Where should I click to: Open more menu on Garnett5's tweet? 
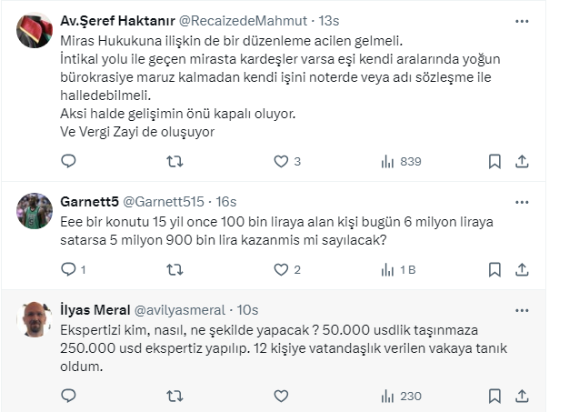(521, 201)
